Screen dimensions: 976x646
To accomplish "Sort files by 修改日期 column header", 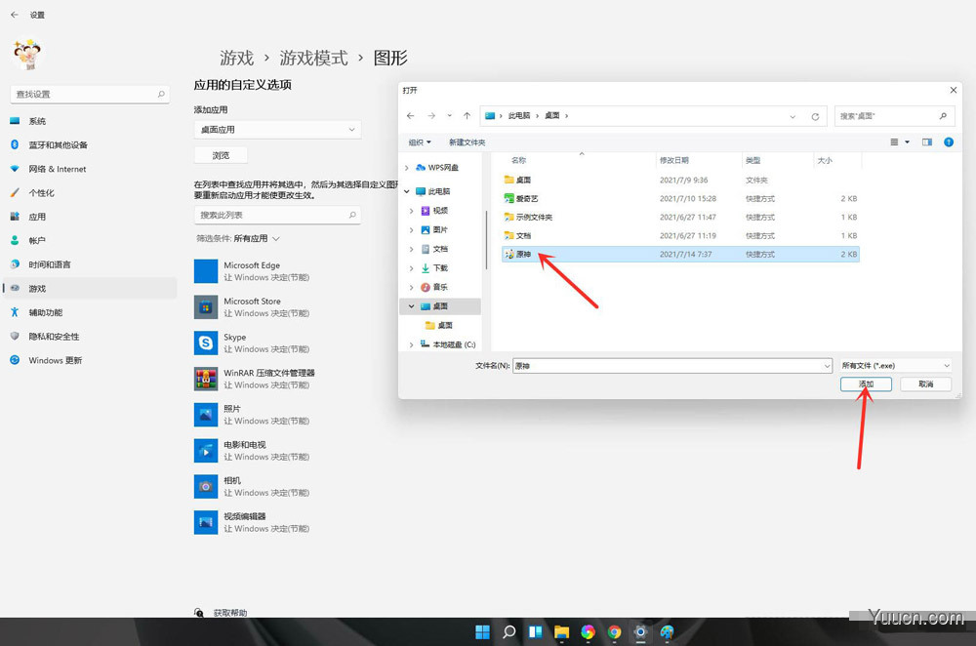I will [674, 161].
